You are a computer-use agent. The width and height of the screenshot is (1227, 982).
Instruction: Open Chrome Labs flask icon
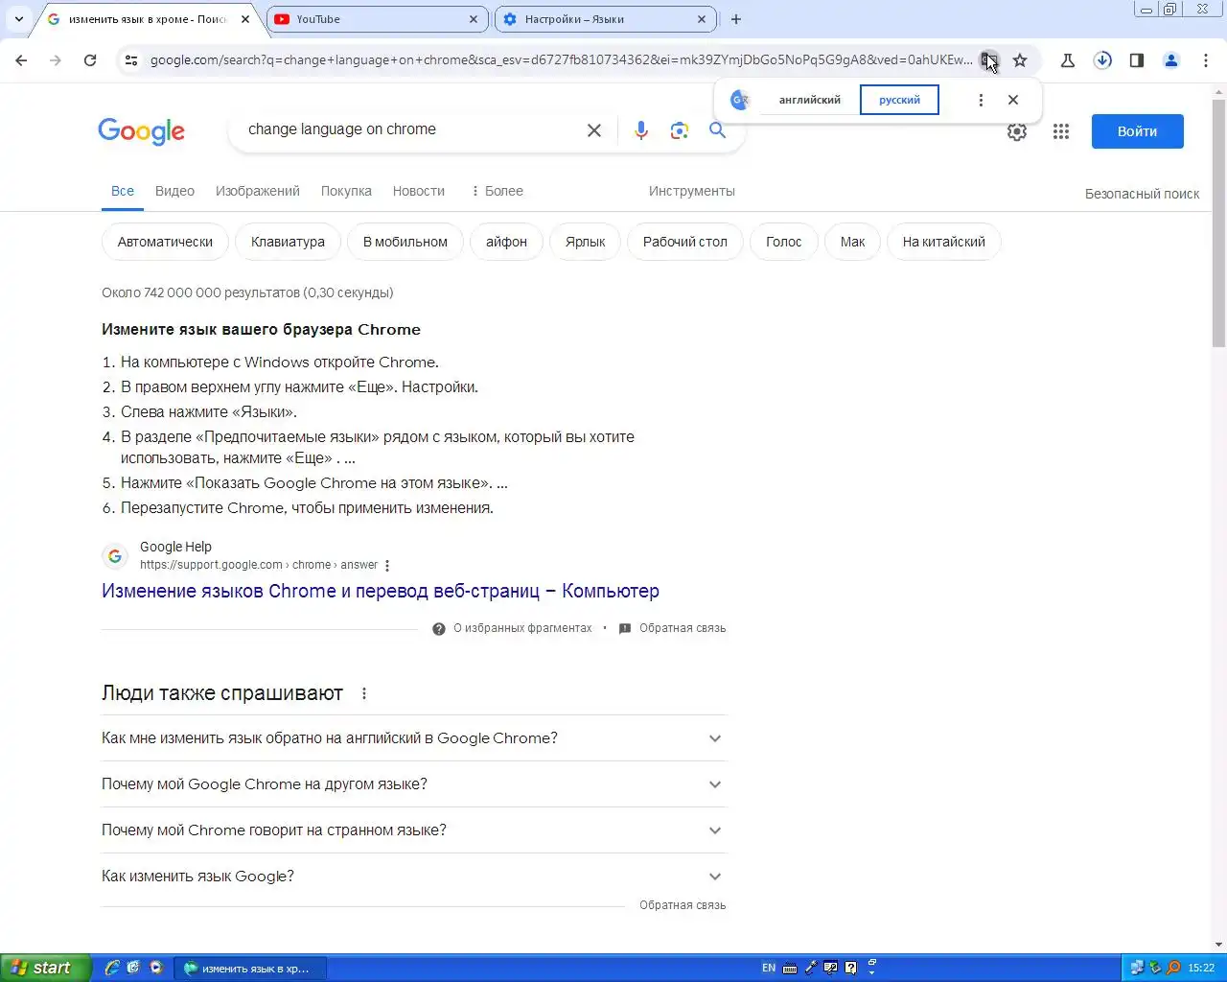pyautogui.click(x=1067, y=60)
